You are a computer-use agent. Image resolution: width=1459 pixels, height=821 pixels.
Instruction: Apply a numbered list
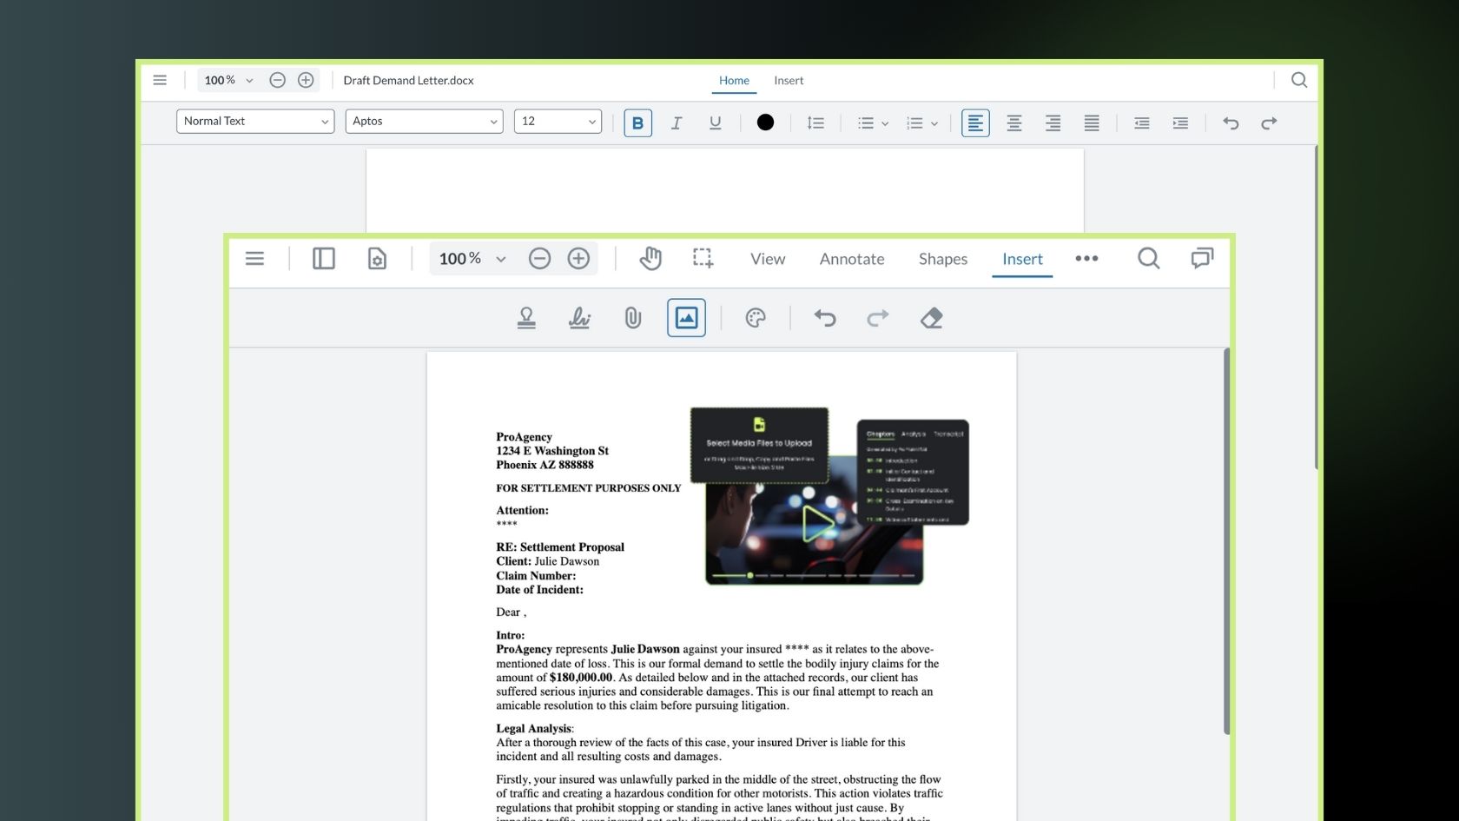coord(914,122)
